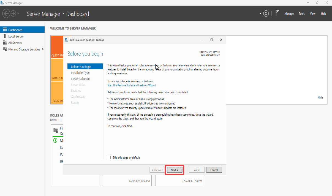The width and height of the screenshot is (332, 196).
Task: Click the back navigation arrow
Action: 6,13
